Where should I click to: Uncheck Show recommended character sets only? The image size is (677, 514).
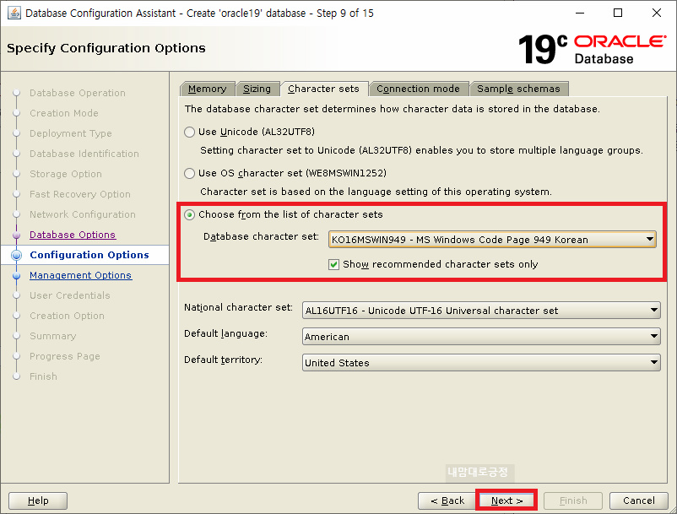click(x=333, y=264)
